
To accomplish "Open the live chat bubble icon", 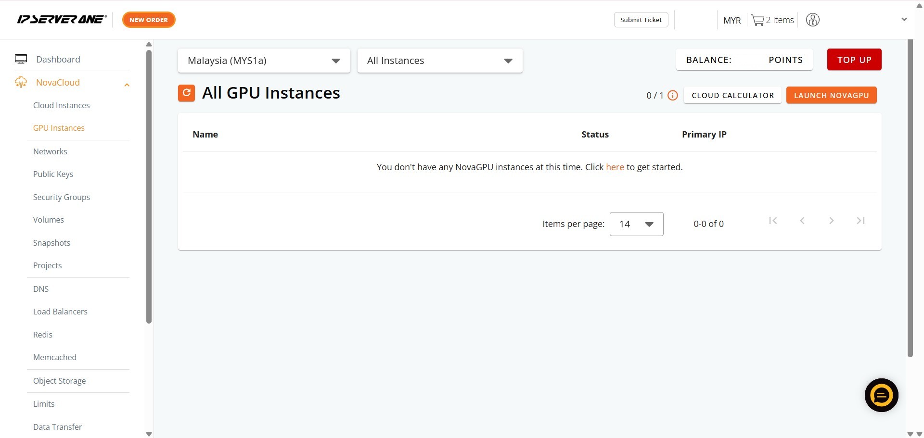I will (x=881, y=395).
